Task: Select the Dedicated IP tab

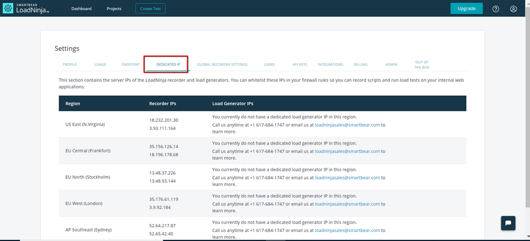Action: (x=168, y=65)
